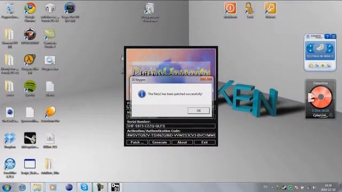Click the Patch button in keygen
342x192 pixels.
(x=137, y=142)
